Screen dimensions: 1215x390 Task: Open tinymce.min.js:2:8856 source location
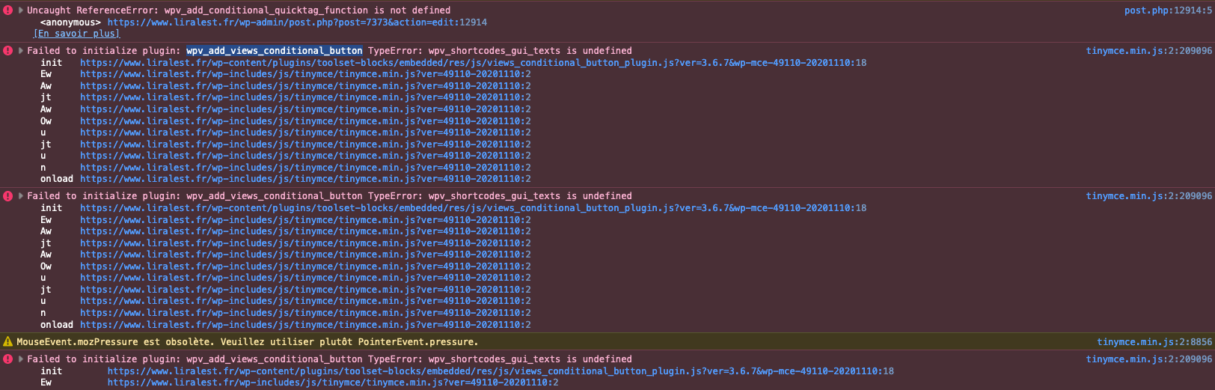click(1154, 342)
